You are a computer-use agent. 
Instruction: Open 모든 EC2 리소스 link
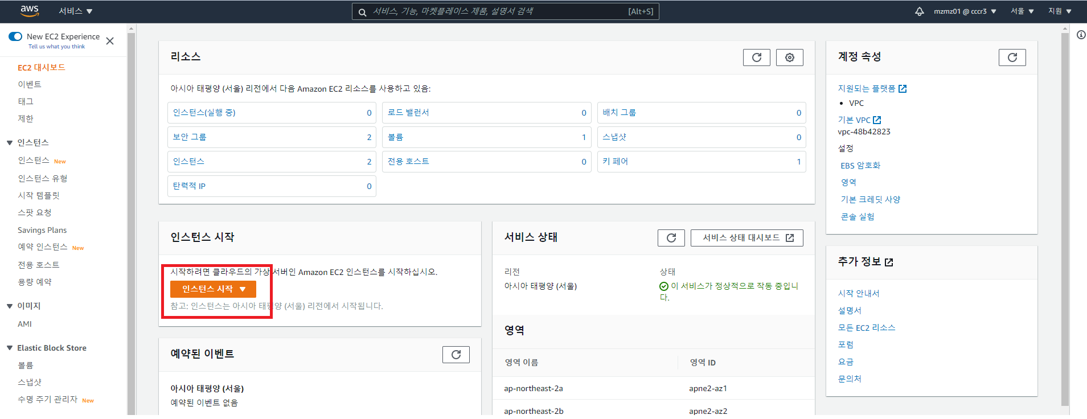click(867, 328)
